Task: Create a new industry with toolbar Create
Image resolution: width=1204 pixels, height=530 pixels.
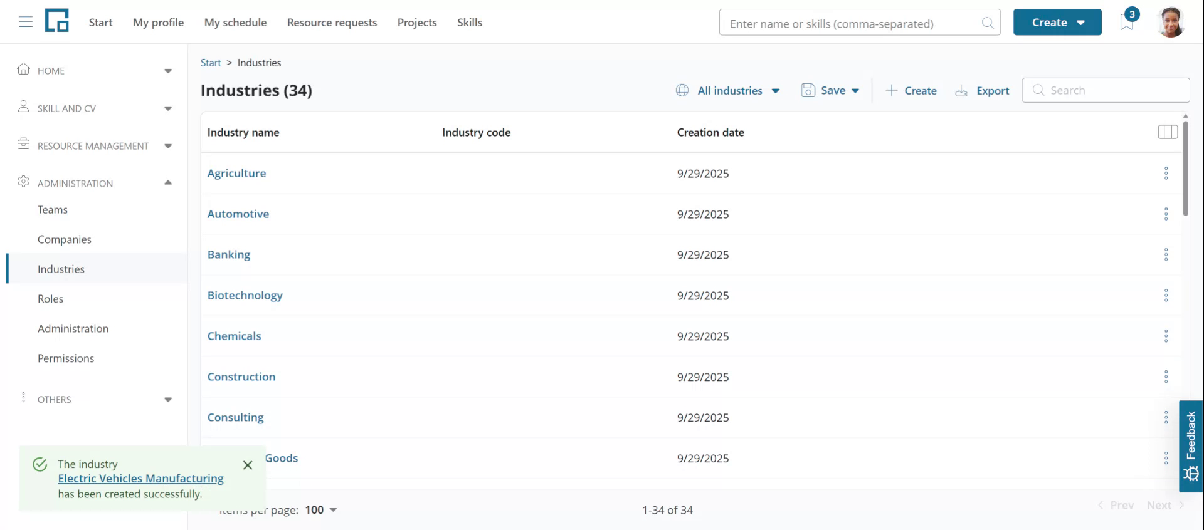Action: [911, 91]
